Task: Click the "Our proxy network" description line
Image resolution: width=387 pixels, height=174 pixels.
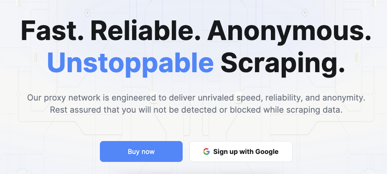Action: [x=196, y=98]
